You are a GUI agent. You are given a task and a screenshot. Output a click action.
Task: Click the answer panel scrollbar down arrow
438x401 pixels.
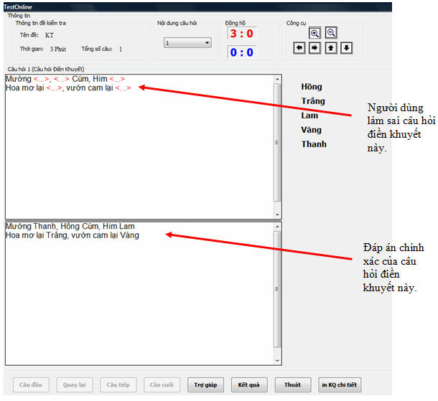[277, 361]
